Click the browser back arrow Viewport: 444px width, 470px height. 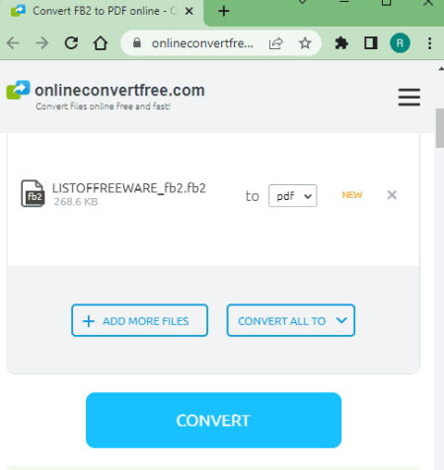click(13, 43)
